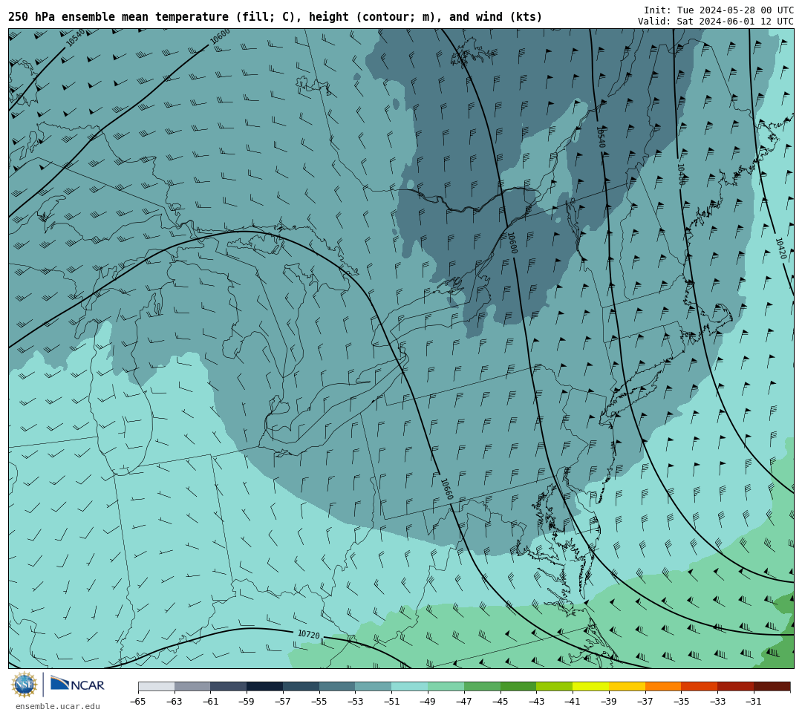The width and height of the screenshot is (802, 715).
Task: Click the -49 colorbar tick label
Action: pos(428,702)
